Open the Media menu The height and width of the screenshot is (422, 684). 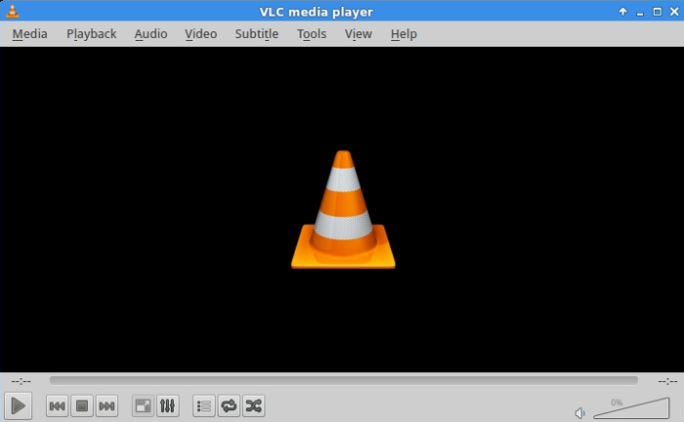tap(29, 34)
